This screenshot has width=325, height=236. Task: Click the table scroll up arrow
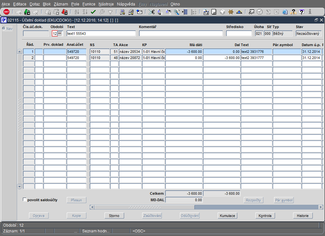[19, 52]
